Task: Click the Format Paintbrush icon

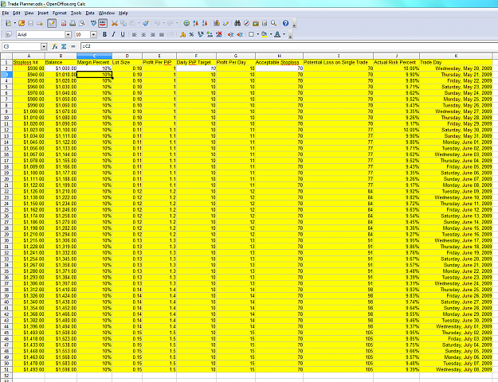Action: [x=146, y=23]
